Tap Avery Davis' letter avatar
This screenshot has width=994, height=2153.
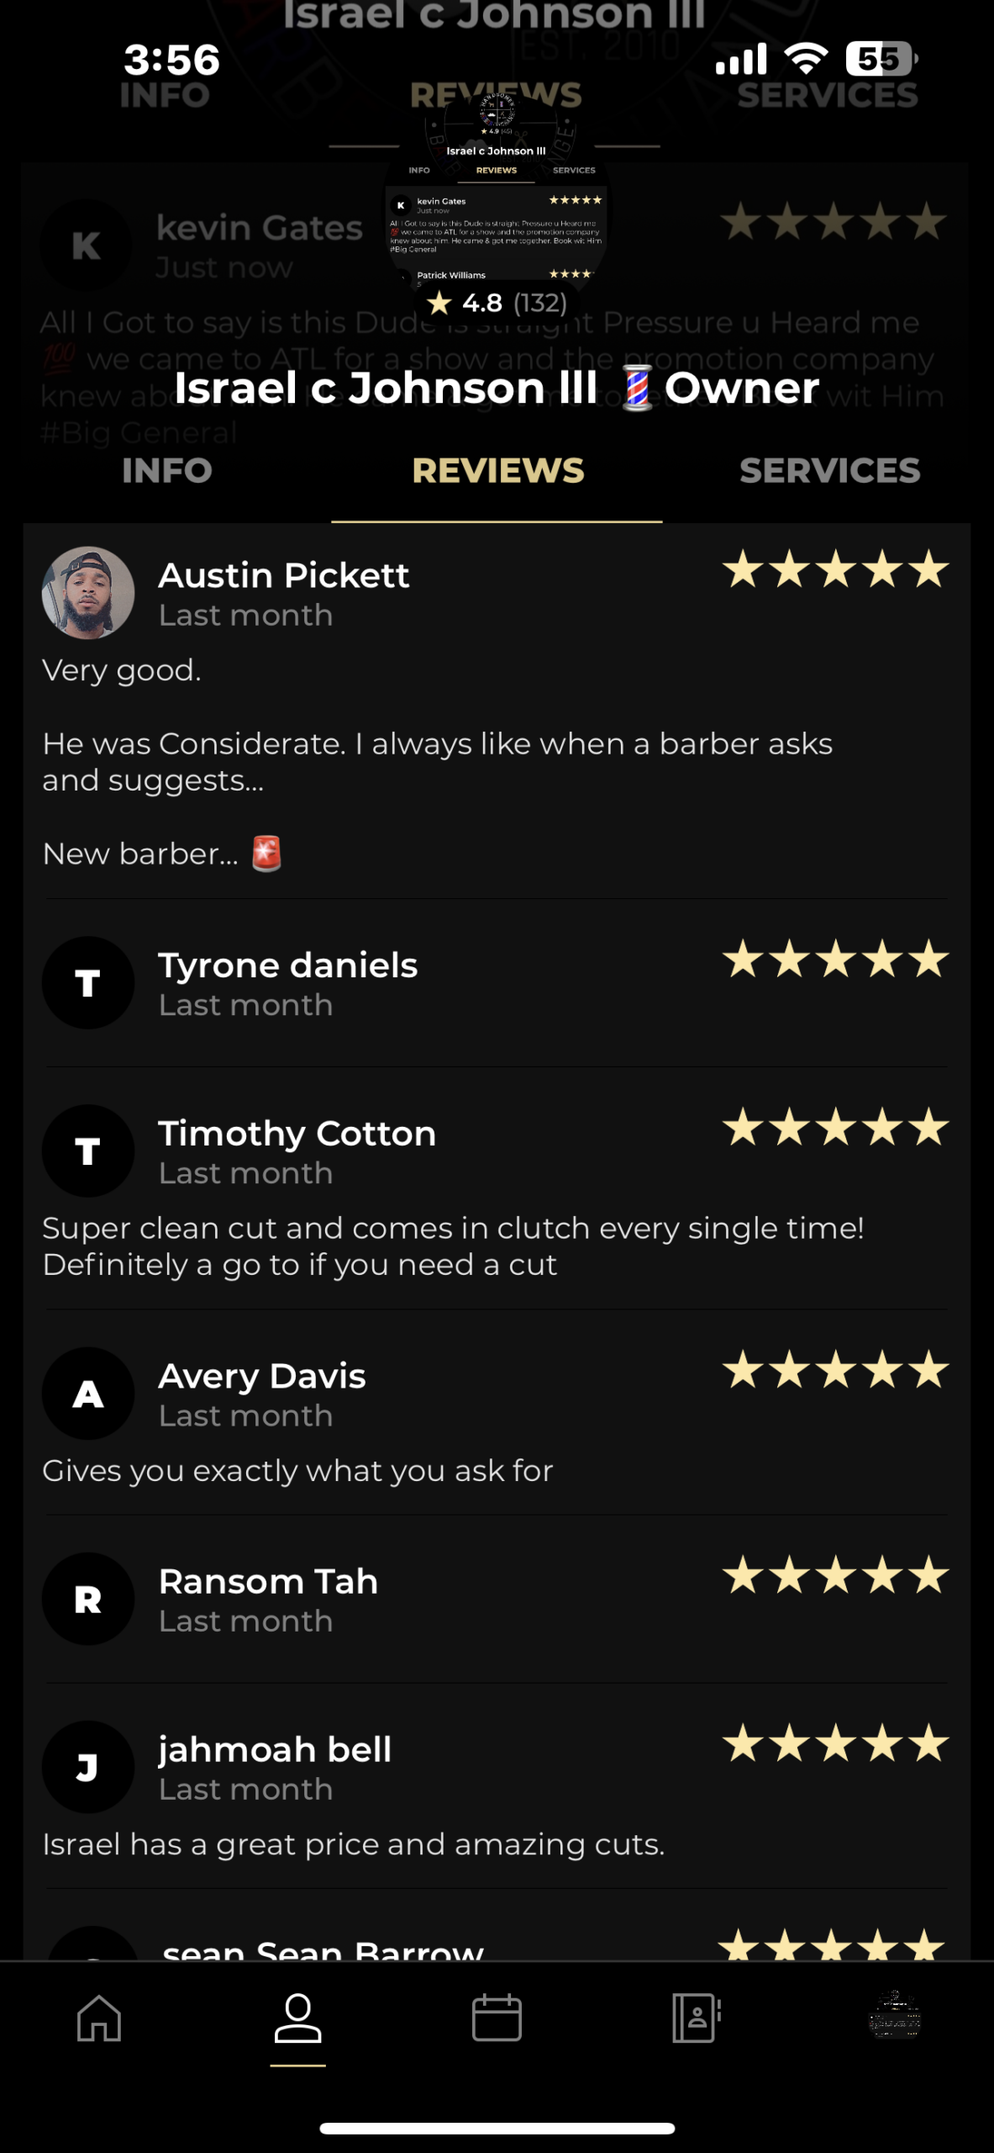[88, 1394]
